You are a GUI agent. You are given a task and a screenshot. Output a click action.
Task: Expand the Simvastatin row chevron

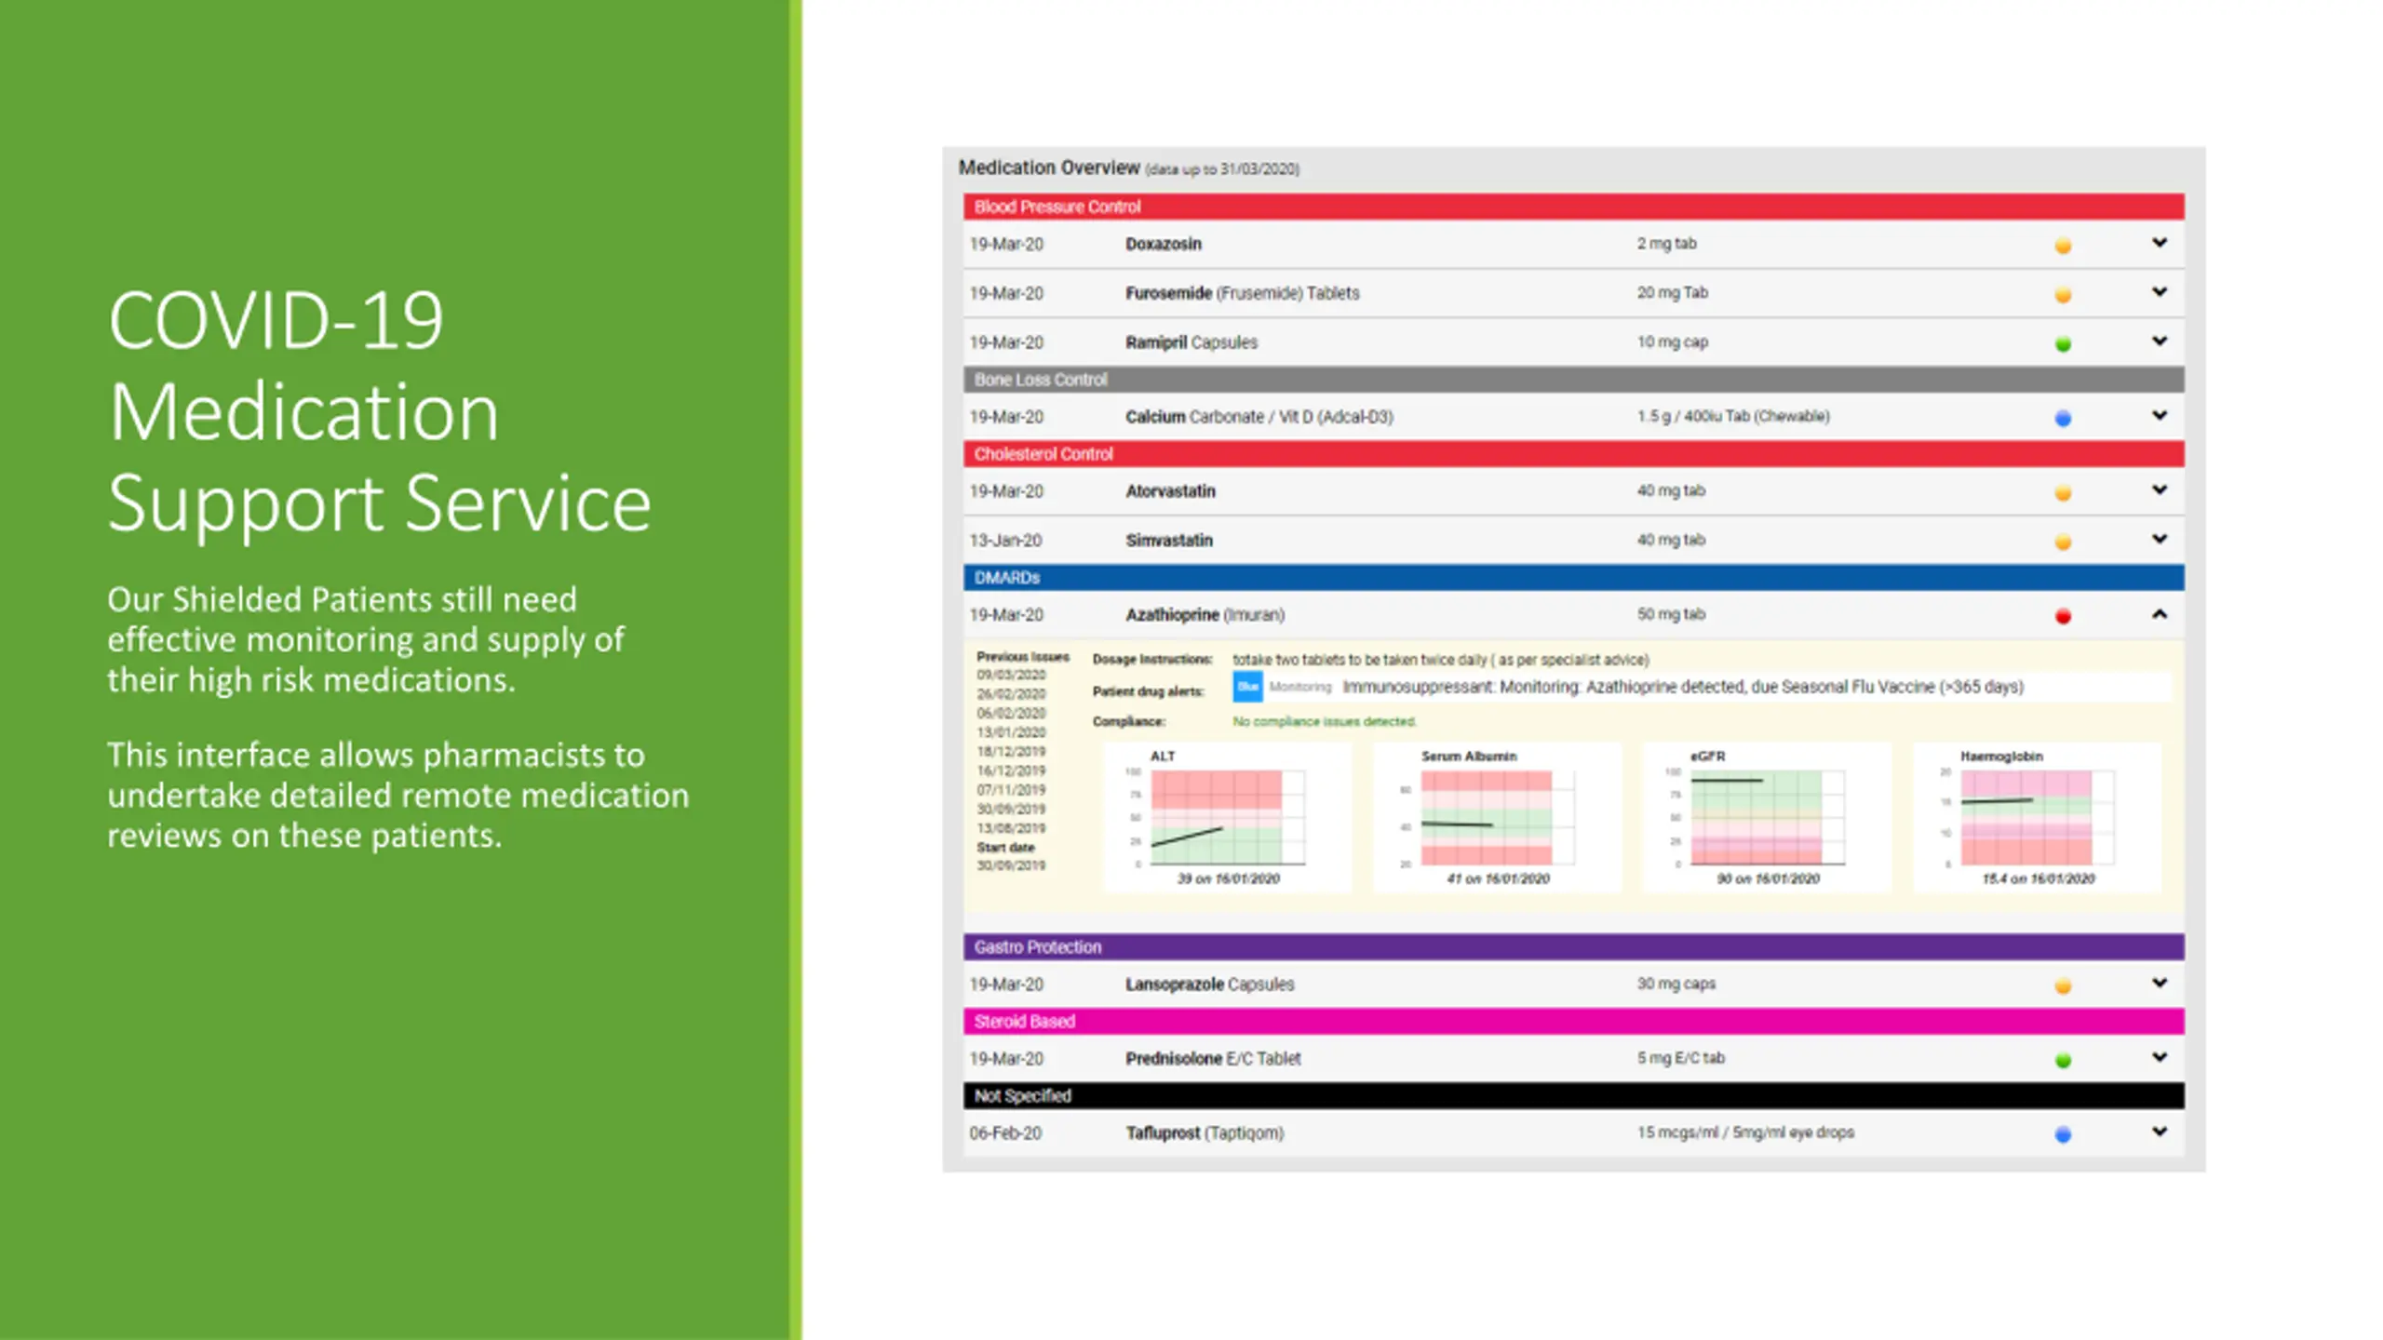[x=2160, y=540]
